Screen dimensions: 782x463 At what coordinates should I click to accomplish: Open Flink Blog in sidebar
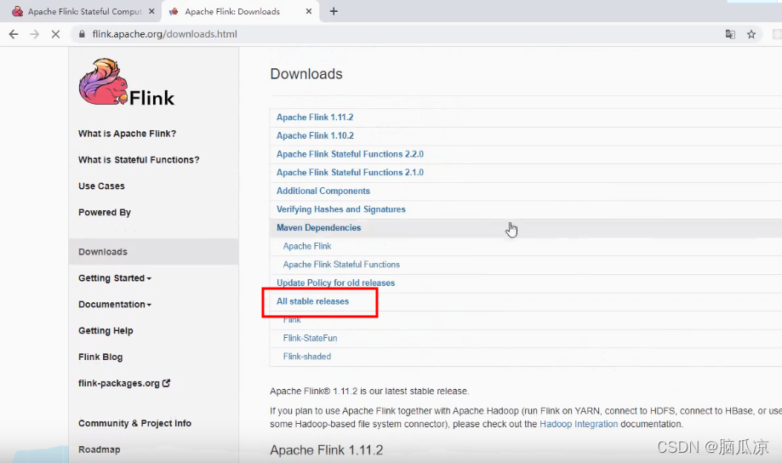tap(100, 357)
